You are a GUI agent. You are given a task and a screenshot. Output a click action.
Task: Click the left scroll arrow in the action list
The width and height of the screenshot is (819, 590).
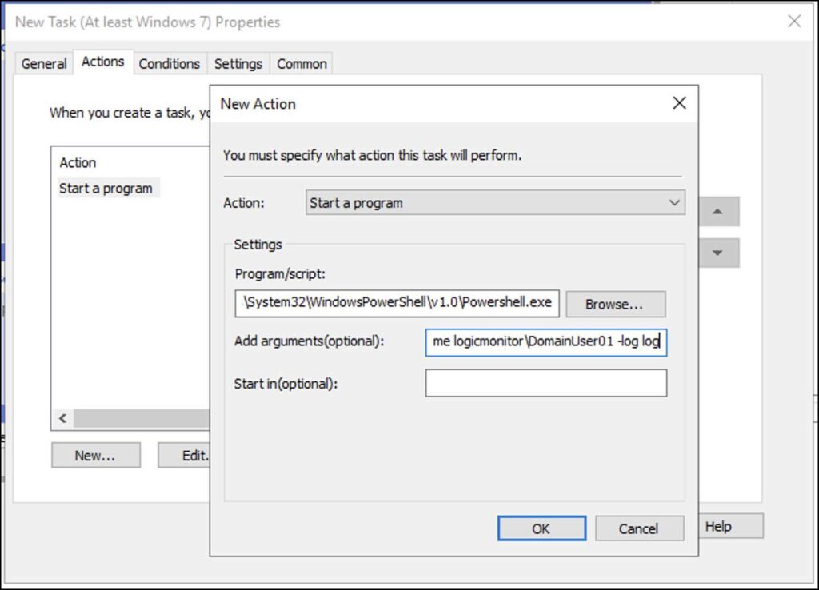(62, 418)
